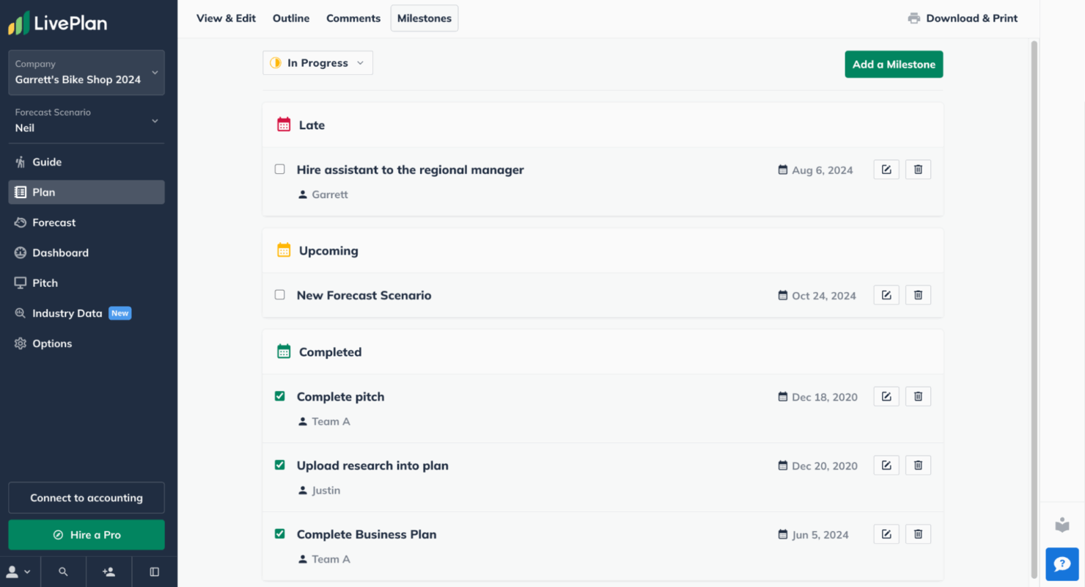This screenshot has height=587, width=1085.
Task: Open the In Progress status dropdown
Action: click(317, 63)
